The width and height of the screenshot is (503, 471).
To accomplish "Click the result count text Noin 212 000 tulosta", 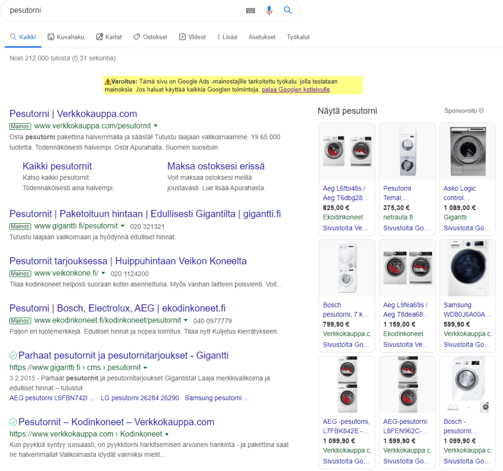I will (x=62, y=58).
